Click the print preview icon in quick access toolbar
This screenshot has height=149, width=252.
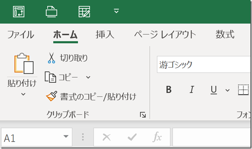[x=51, y=12]
